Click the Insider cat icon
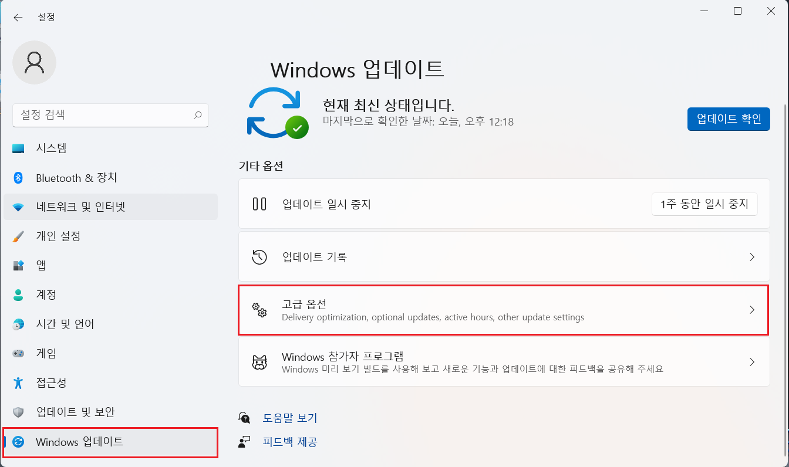The width and height of the screenshot is (789, 467). tap(259, 362)
